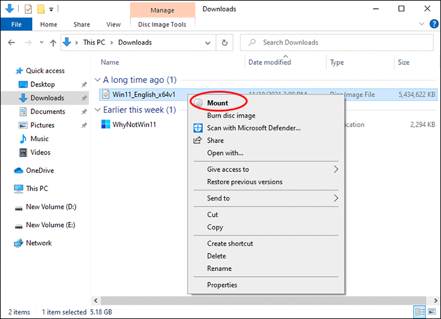Switch to details view button

pyautogui.click(x=420, y=312)
